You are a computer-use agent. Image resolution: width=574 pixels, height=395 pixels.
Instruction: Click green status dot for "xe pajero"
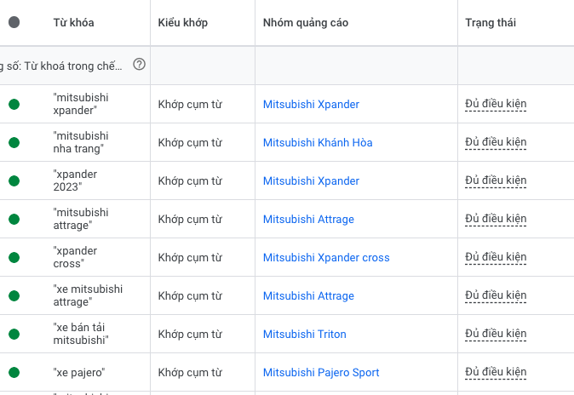pyautogui.click(x=14, y=373)
